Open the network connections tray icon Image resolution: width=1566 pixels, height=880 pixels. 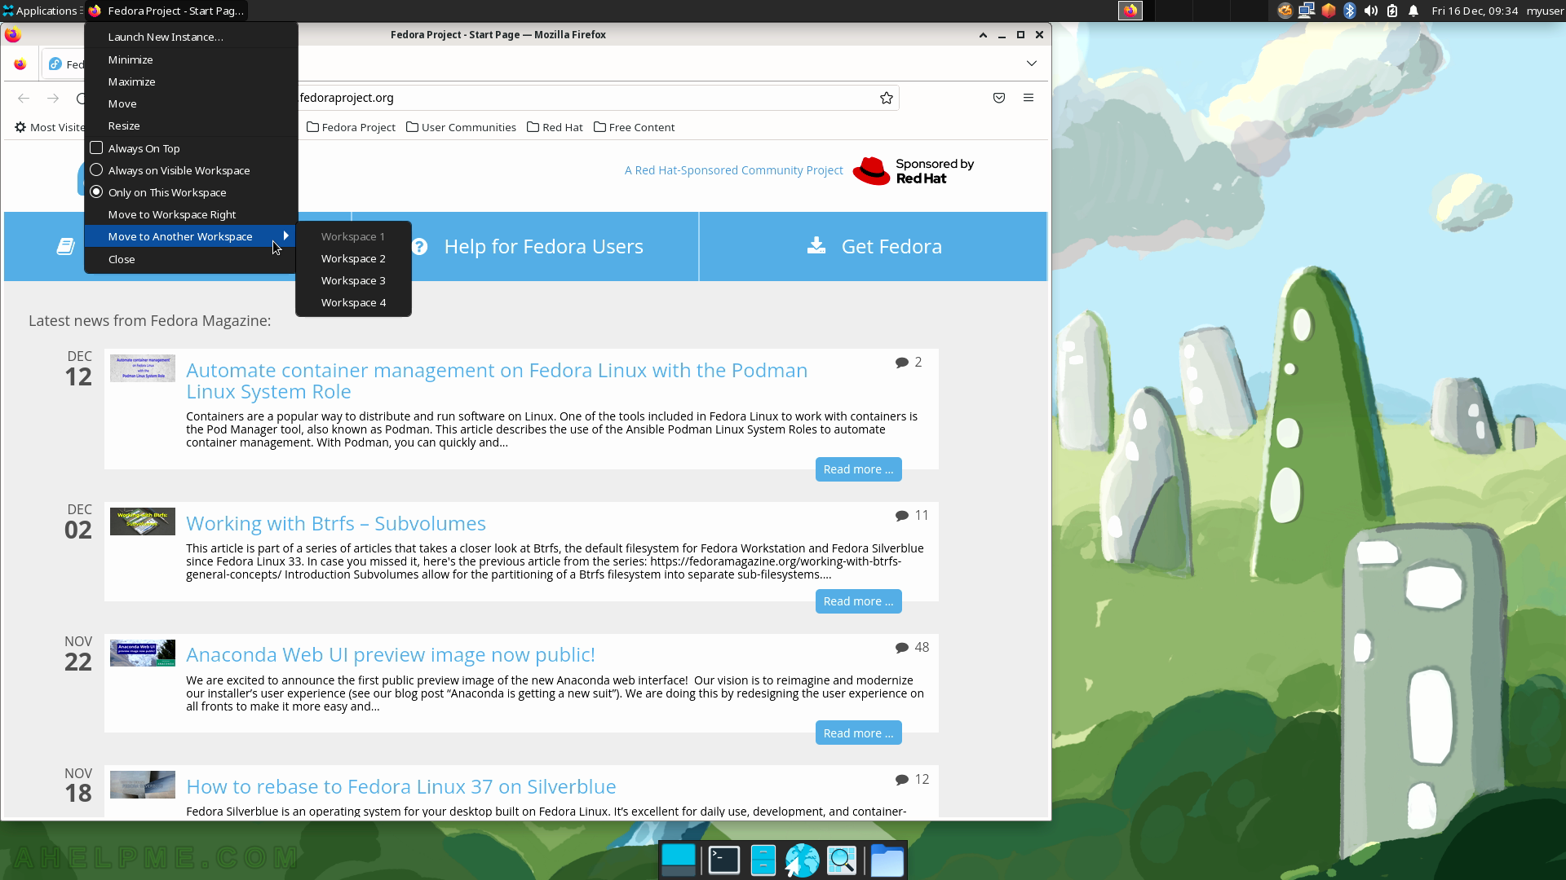1307,11
